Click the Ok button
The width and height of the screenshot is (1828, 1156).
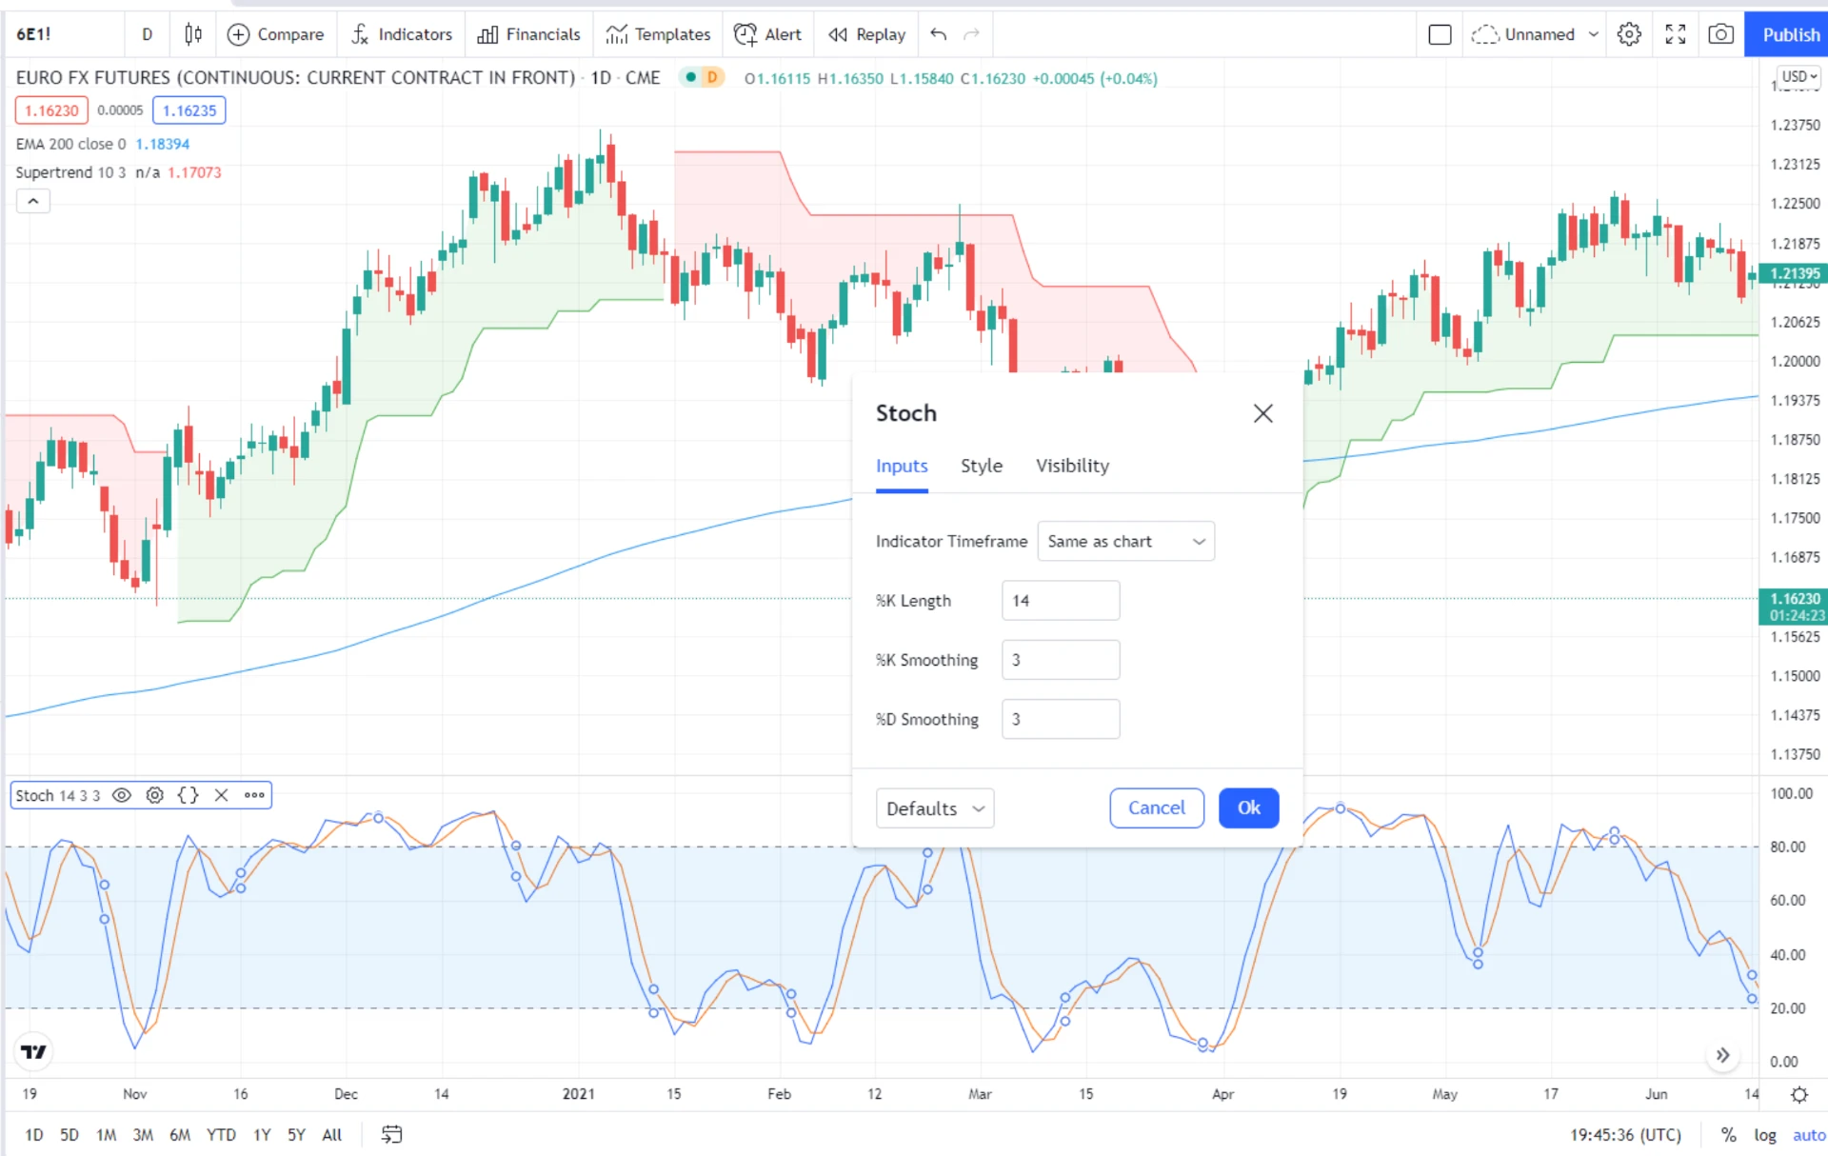coord(1248,808)
